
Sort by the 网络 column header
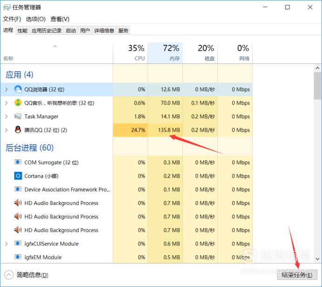[235, 53]
